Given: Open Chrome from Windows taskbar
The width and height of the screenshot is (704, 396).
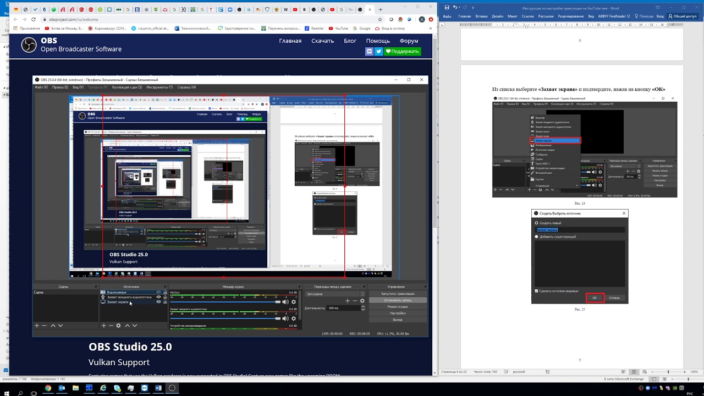Looking at the screenshot, I should coord(48,388).
